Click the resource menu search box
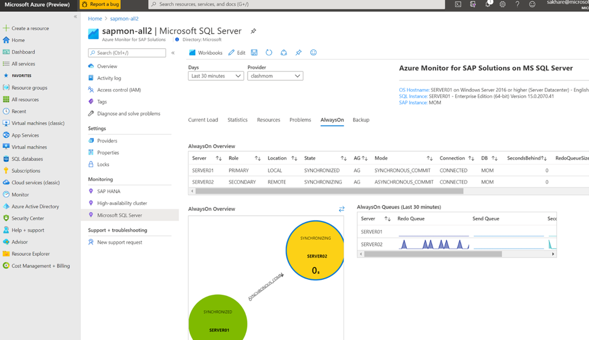 127,53
